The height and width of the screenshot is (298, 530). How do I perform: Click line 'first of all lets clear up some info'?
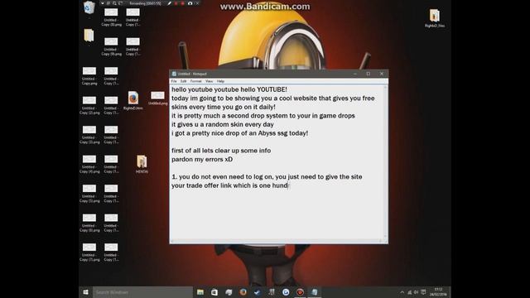[221, 151]
